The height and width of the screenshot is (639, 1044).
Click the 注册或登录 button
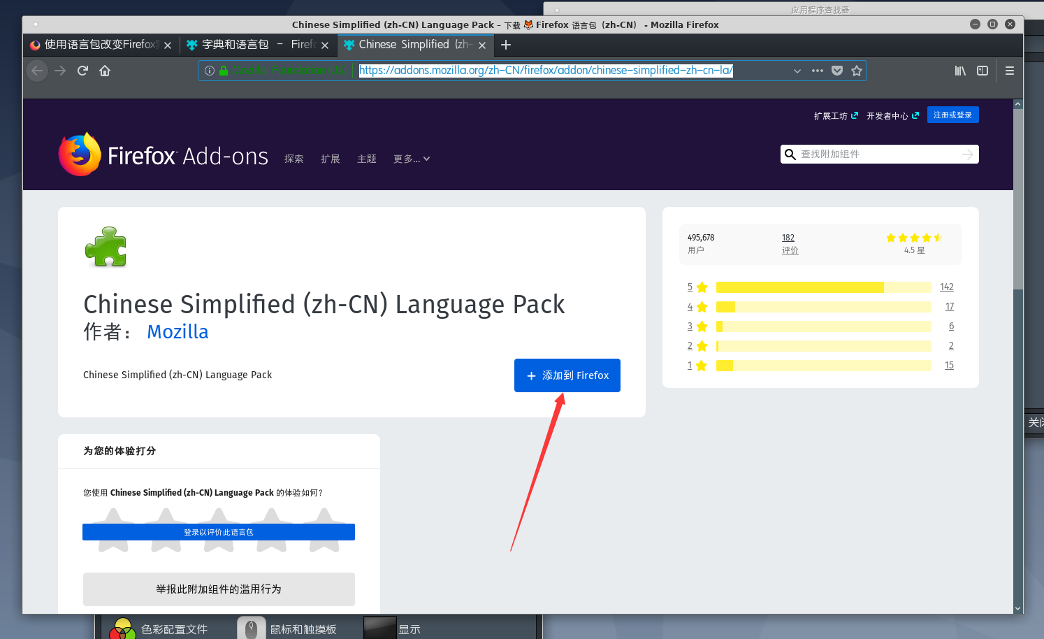coord(953,115)
